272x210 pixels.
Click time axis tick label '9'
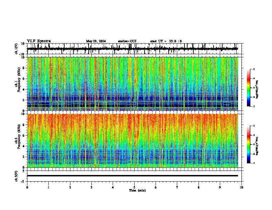tap(220, 187)
